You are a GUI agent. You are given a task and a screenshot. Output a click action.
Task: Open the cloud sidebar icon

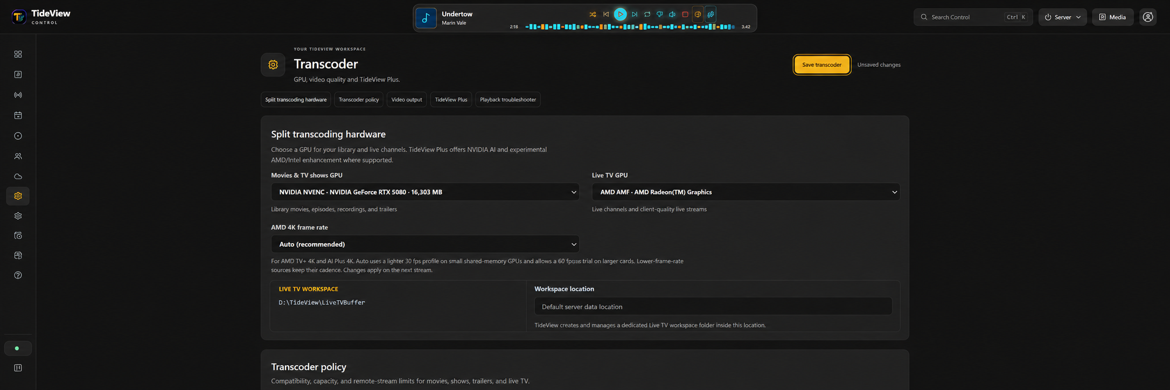click(18, 177)
